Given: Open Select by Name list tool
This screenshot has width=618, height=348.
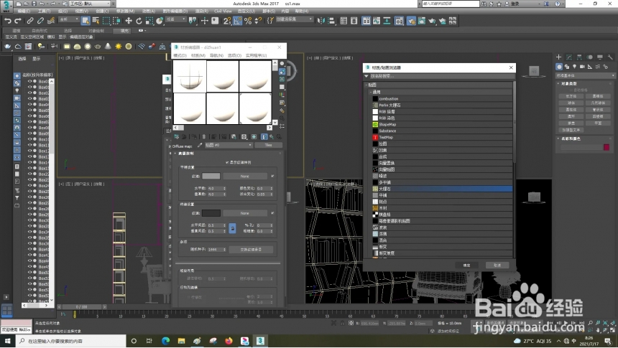Looking at the screenshot, I should (x=96, y=21).
